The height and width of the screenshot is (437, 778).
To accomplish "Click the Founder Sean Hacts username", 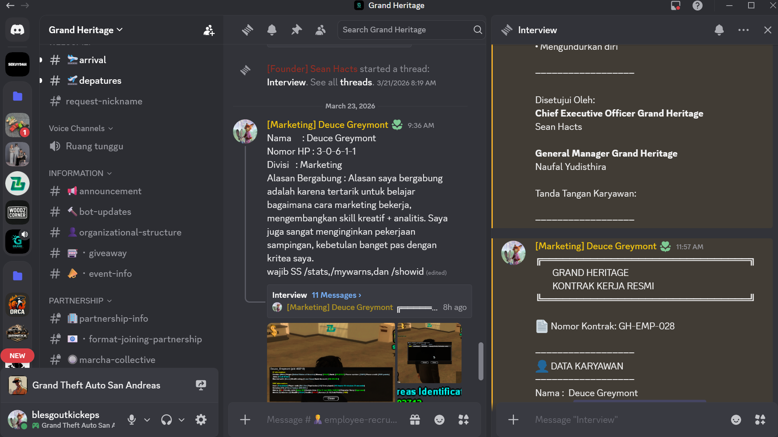I will pyautogui.click(x=312, y=69).
